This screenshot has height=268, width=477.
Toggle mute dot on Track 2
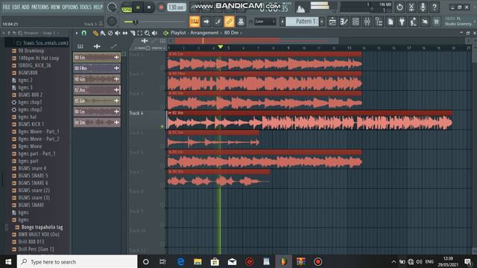pyautogui.click(x=162, y=87)
